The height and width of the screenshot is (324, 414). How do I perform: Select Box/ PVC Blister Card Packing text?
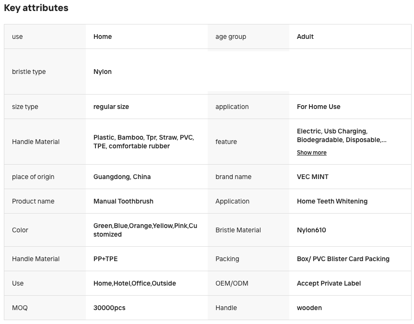(x=343, y=259)
